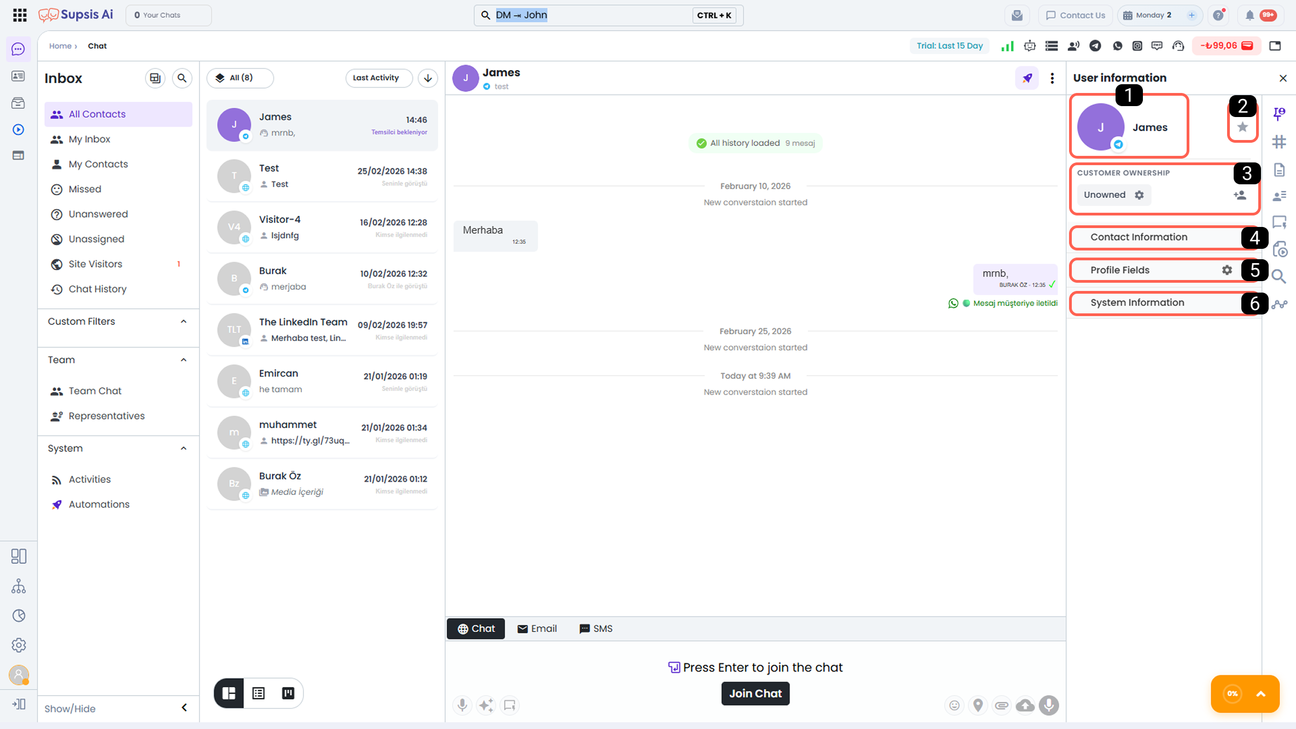This screenshot has height=729, width=1296.
Task: Click the Contact Us button
Action: pos(1076,15)
